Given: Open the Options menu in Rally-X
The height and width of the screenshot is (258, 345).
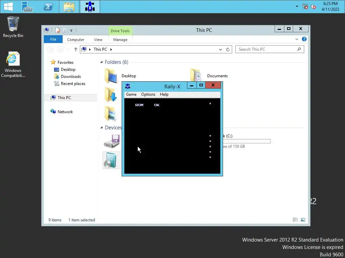Looking at the screenshot, I should coord(148,94).
